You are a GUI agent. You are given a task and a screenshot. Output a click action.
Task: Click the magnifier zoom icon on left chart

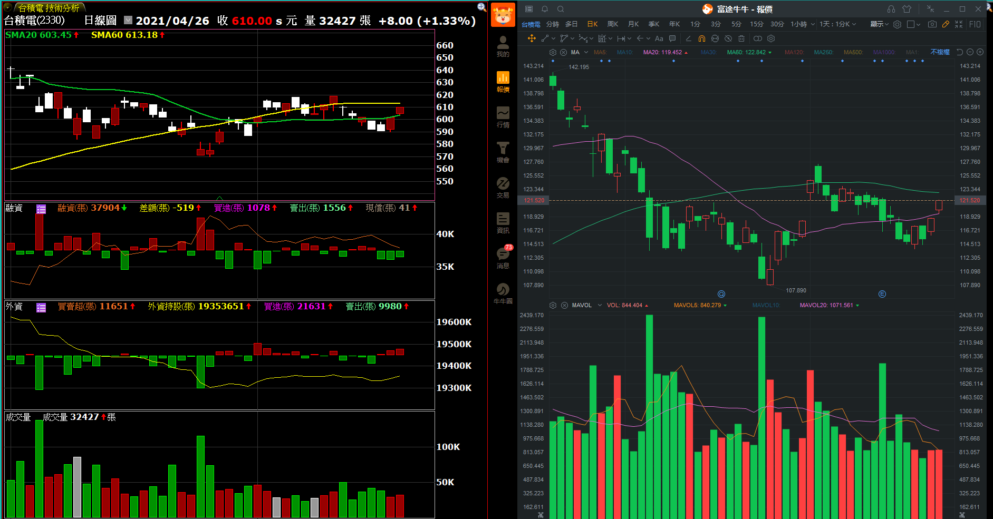point(481,7)
